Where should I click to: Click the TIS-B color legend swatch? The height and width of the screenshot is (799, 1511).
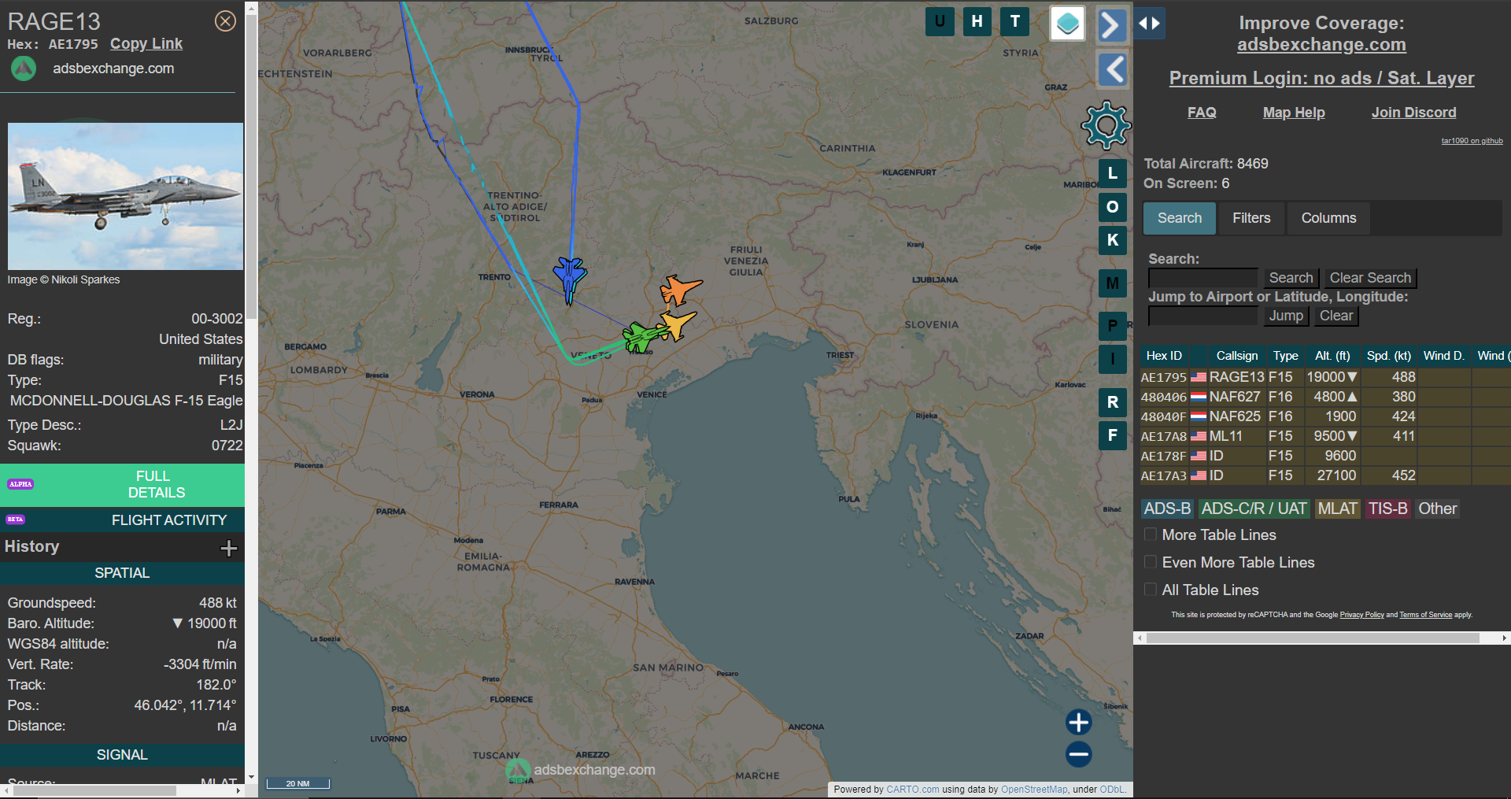click(1387, 509)
